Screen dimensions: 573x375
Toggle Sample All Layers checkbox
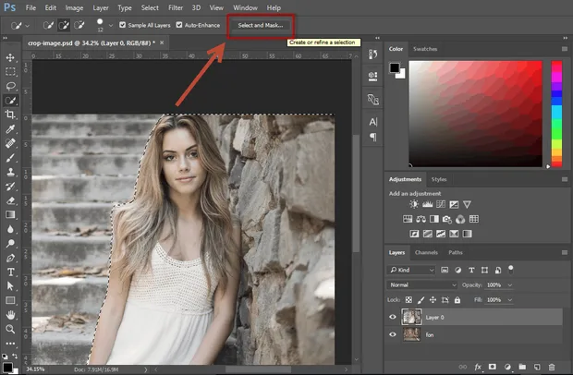pos(123,25)
